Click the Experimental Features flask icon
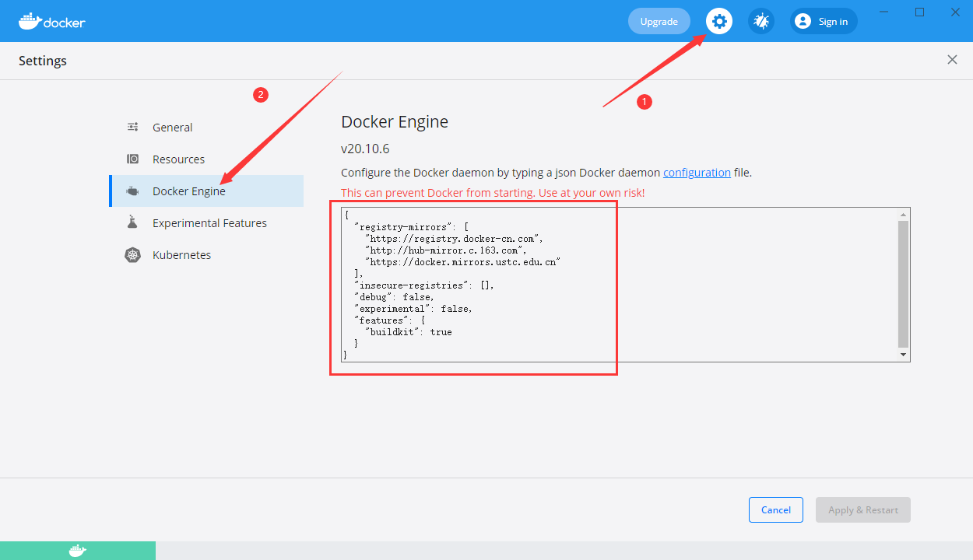This screenshot has width=973, height=560. click(133, 222)
